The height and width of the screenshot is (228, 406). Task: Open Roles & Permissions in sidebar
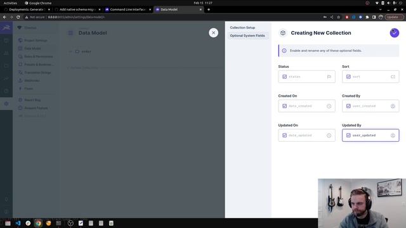38,56
